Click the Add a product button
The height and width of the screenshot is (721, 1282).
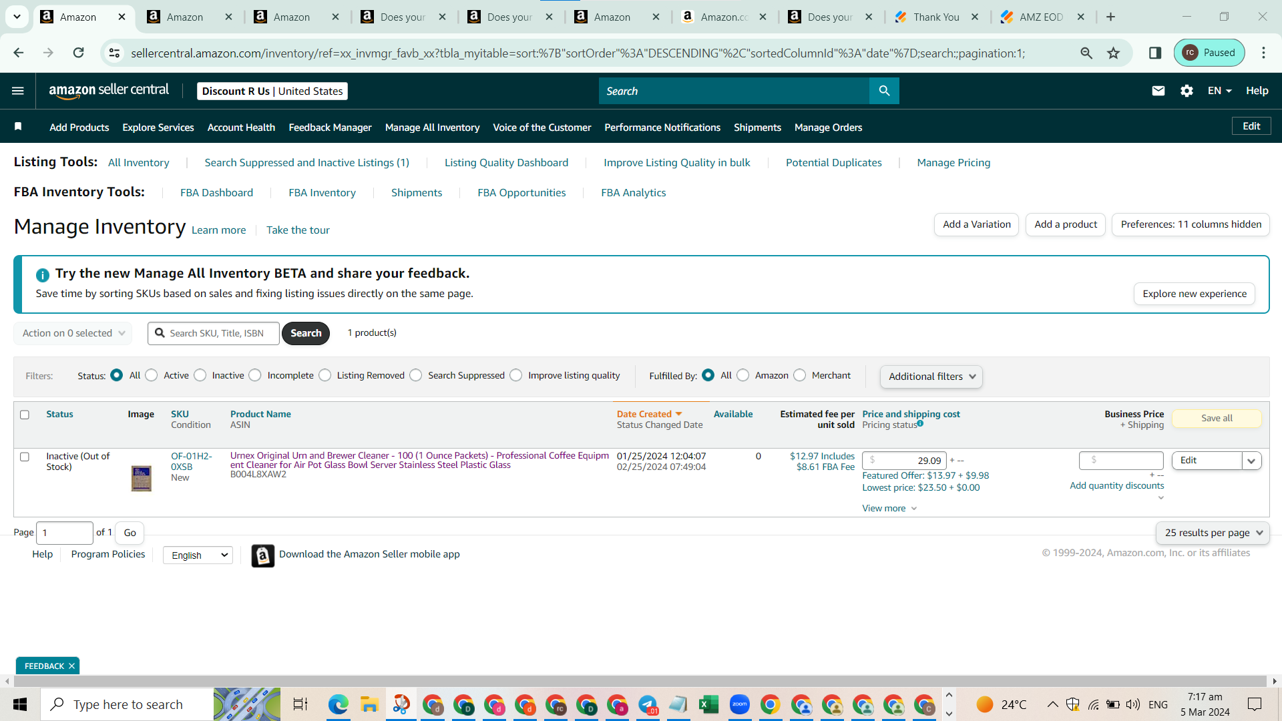pos(1066,224)
